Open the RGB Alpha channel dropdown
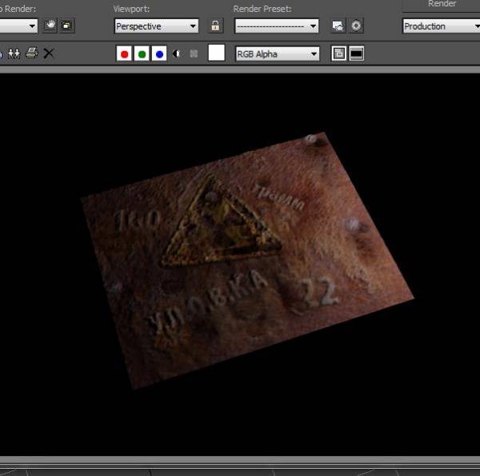The width and height of the screenshot is (480, 476). click(276, 54)
